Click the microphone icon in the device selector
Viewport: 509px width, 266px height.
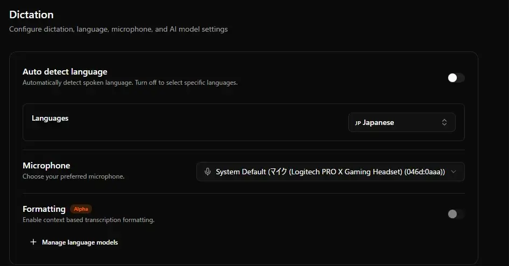[208, 172]
